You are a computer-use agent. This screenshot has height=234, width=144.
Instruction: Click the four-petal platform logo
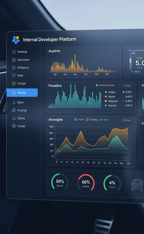pyautogui.click(x=16, y=40)
